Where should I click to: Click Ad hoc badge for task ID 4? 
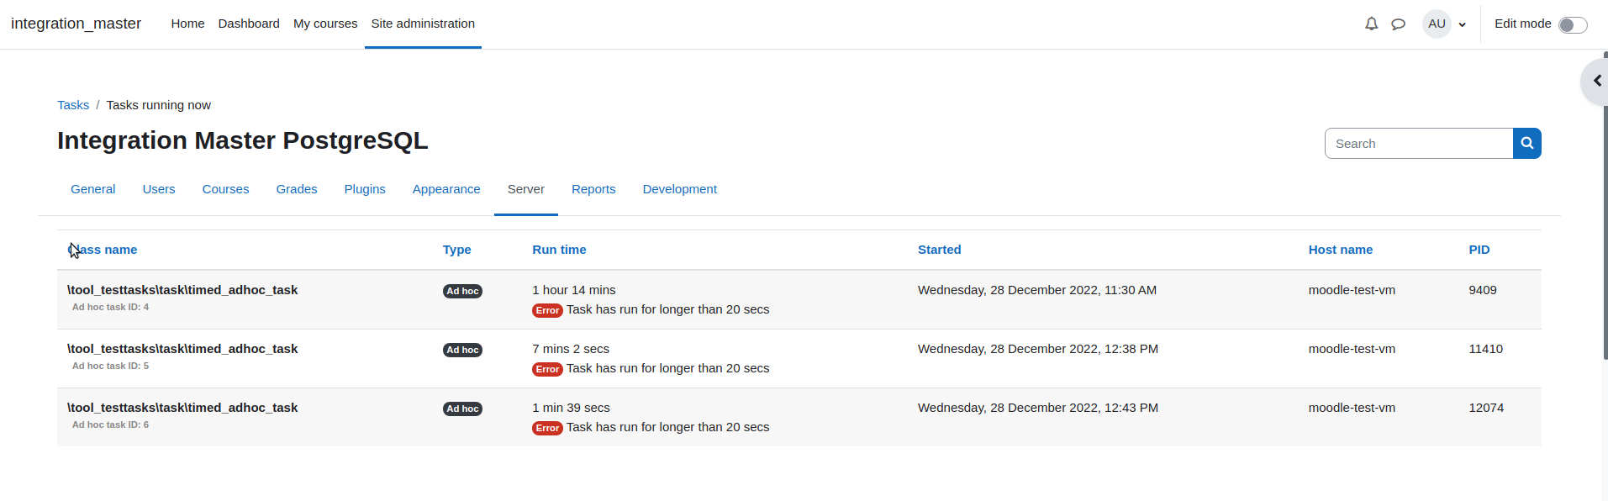click(462, 291)
